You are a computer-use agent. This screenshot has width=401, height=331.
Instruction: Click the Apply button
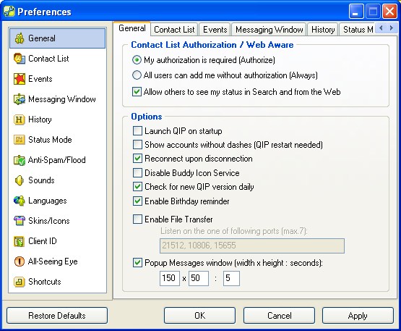358,315
